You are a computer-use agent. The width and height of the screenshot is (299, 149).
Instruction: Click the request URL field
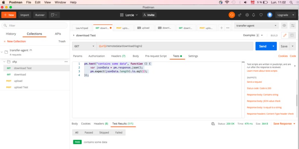[175, 46]
